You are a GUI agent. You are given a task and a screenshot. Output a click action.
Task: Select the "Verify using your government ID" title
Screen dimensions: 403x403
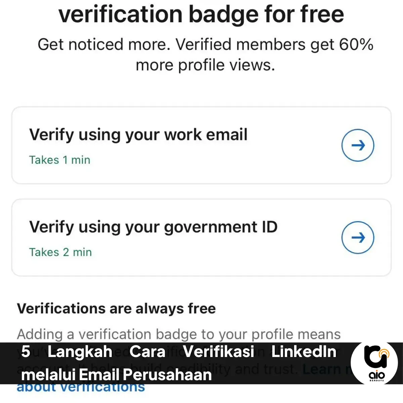(x=153, y=227)
